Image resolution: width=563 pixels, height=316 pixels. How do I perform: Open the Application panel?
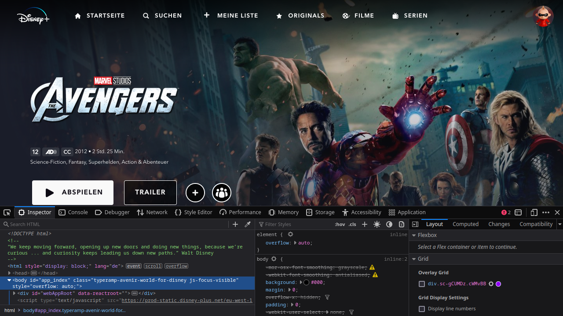(407, 212)
